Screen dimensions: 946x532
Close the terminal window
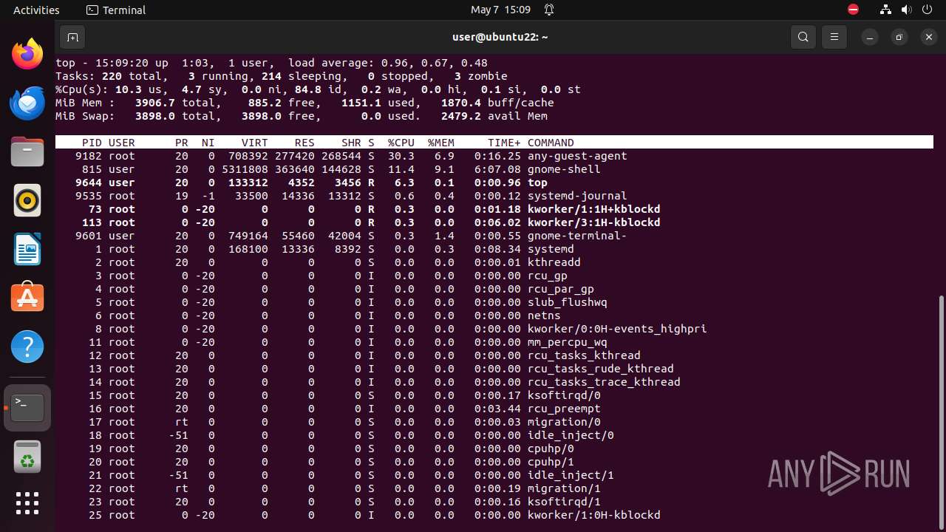coord(929,37)
